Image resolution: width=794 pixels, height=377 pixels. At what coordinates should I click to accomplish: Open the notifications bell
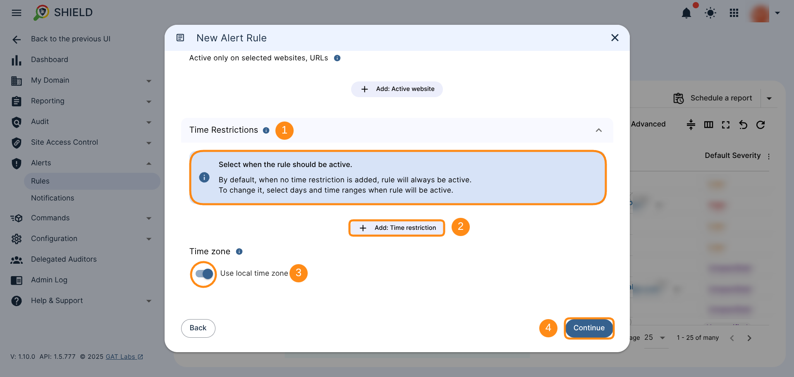tap(686, 13)
